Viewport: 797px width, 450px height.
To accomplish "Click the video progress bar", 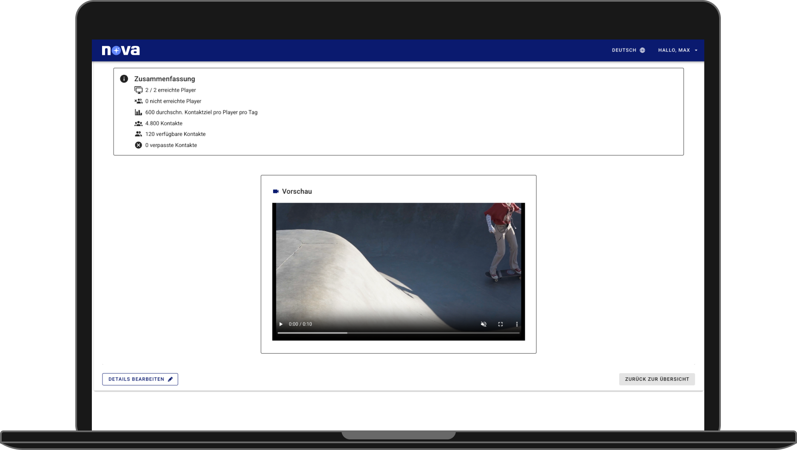I will (398, 333).
